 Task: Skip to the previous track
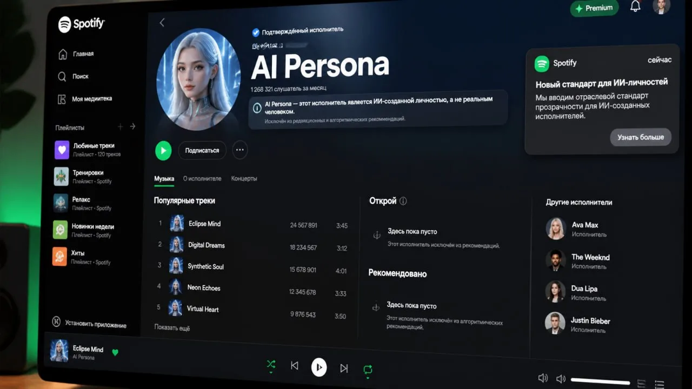(295, 366)
